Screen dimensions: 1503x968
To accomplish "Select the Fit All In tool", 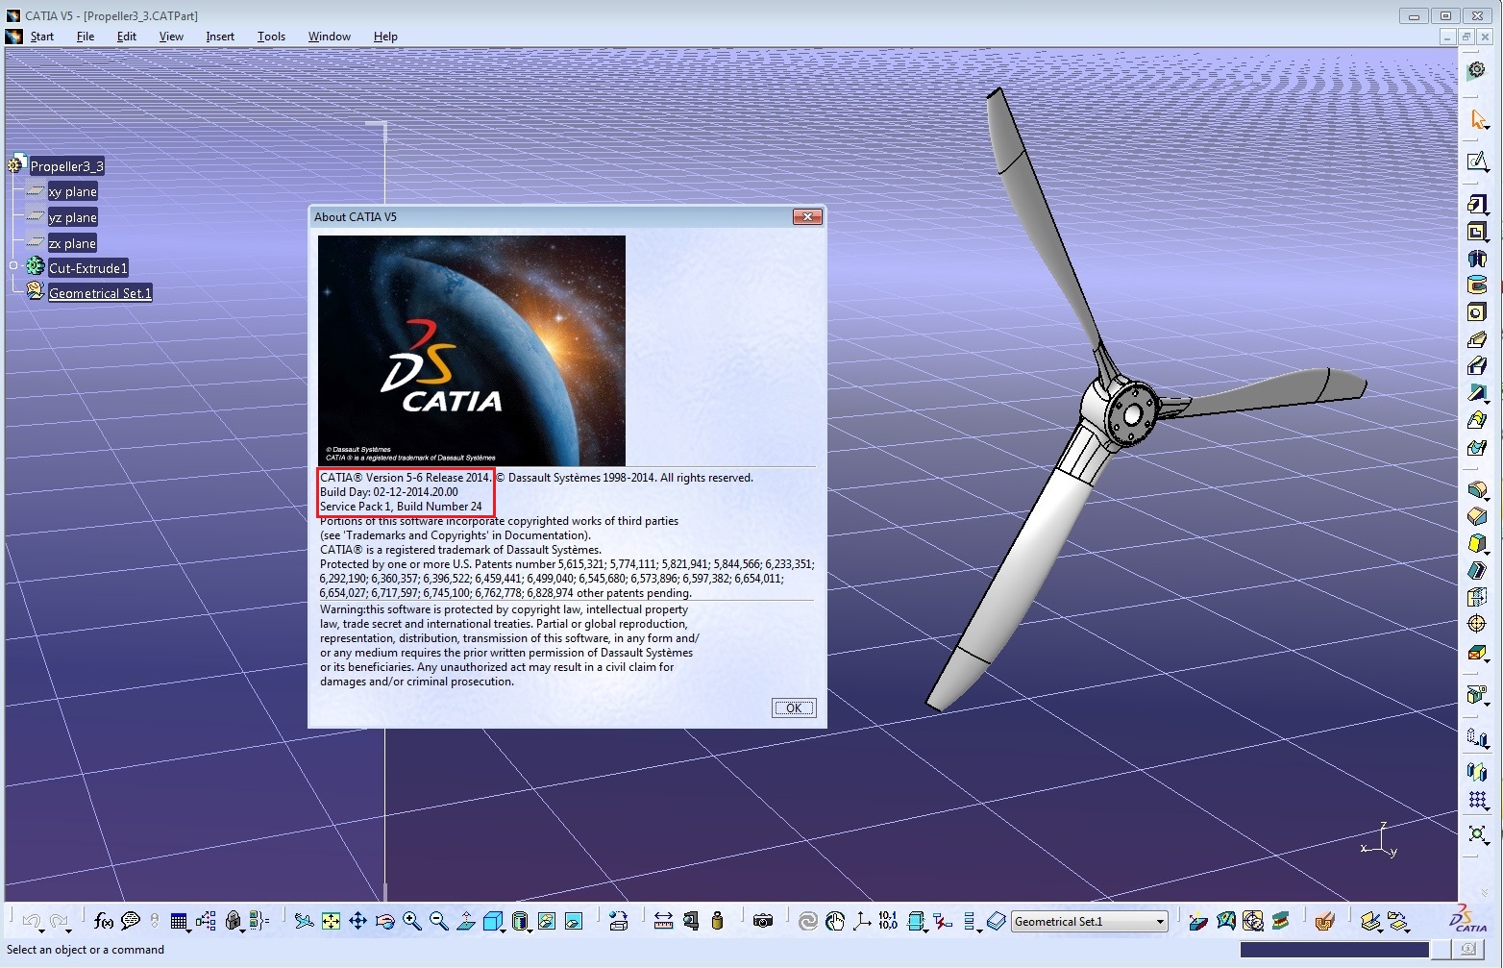I will [331, 921].
